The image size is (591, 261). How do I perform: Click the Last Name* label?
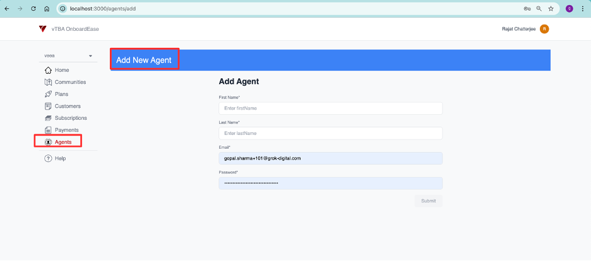click(x=230, y=122)
